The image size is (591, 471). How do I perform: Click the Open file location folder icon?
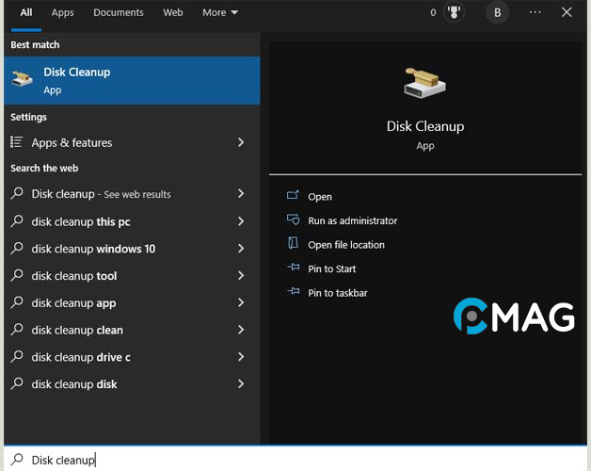292,244
